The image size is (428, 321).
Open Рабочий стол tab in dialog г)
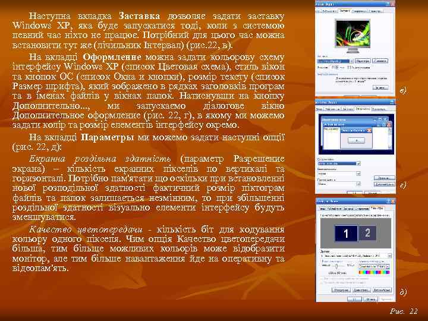[332, 109]
